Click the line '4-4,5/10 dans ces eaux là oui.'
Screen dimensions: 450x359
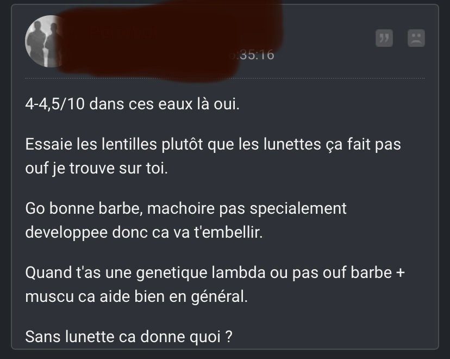click(x=132, y=104)
